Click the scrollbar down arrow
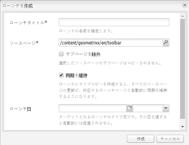The width and height of the screenshot is (189, 145). (x=182, y=127)
